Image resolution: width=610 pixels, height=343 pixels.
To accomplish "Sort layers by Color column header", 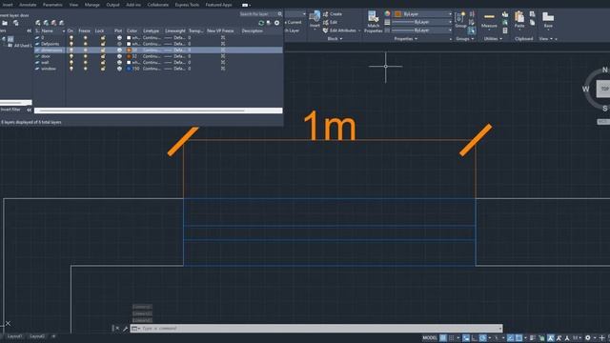I will 132,30.
